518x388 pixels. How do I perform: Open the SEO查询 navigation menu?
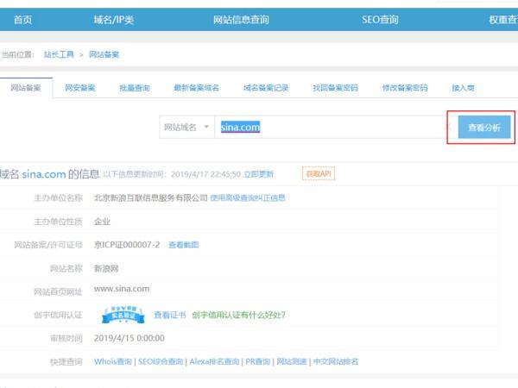click(380, 19)
